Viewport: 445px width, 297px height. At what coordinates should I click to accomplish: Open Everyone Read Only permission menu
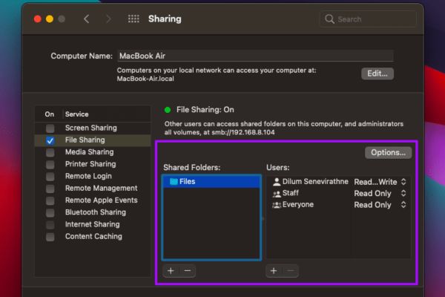[x=380, y=205]
